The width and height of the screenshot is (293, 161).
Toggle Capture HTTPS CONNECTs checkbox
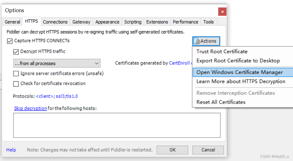click(10, 41)
